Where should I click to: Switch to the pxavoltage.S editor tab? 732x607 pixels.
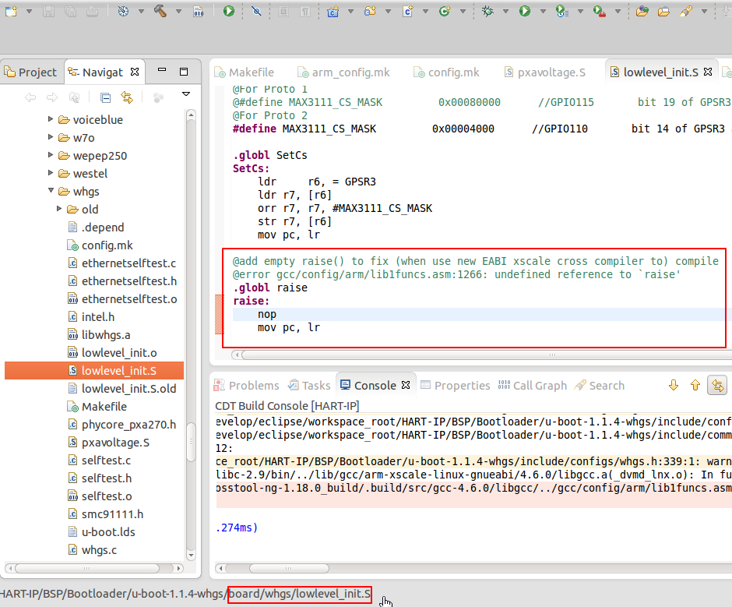[x=551, y=72]
